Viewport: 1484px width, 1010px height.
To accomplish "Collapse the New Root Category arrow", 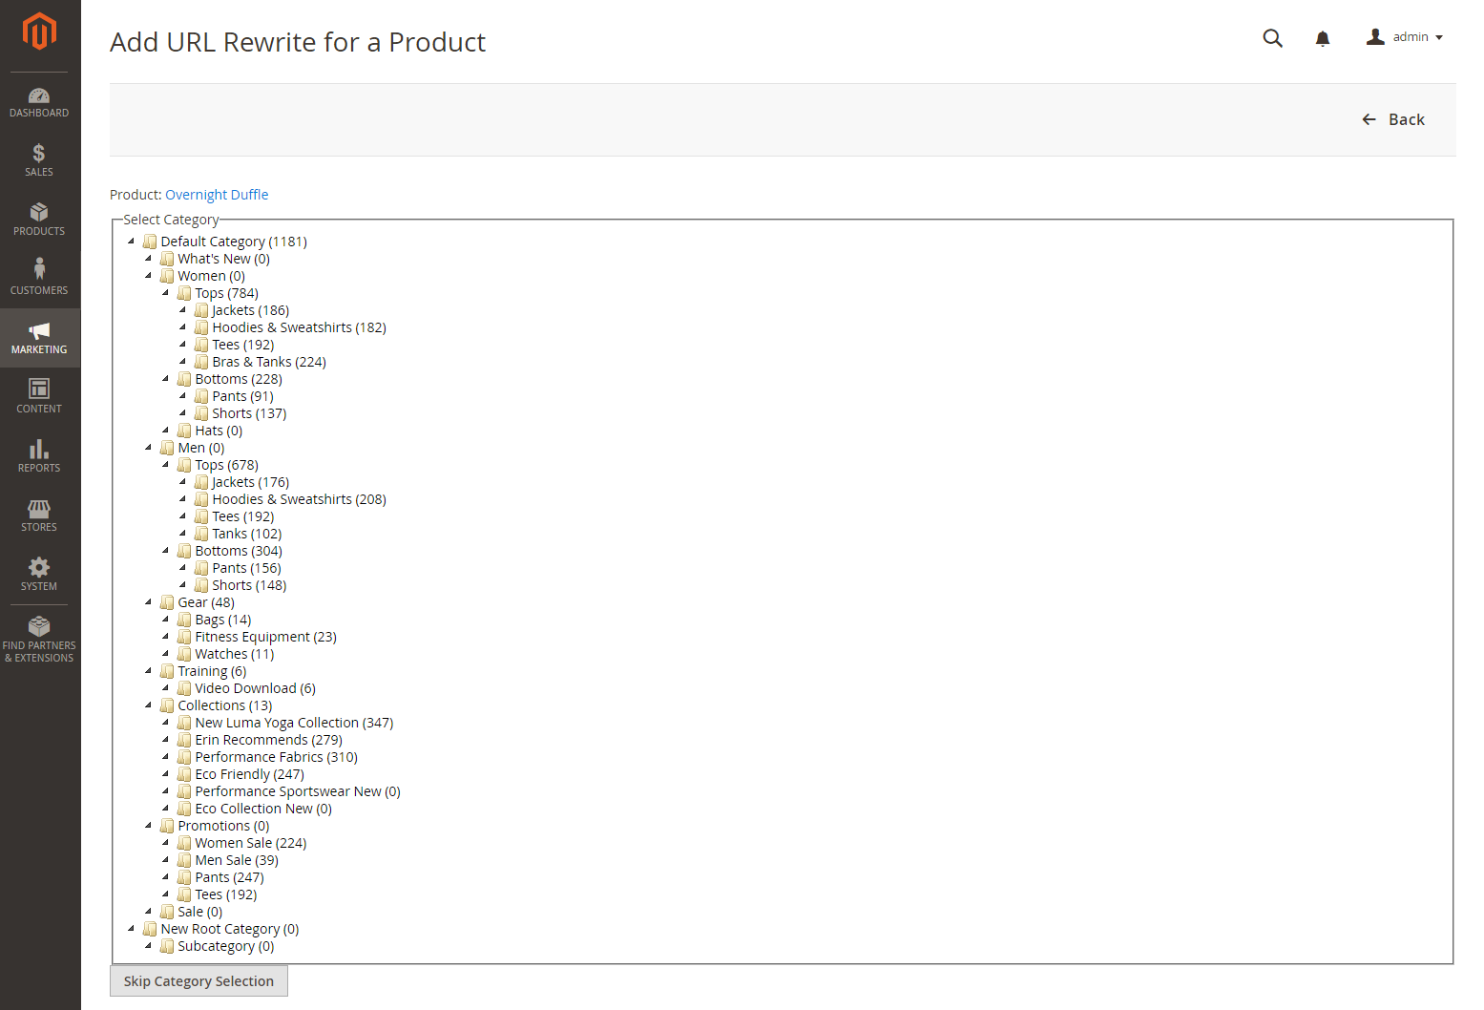I will tap(132, 929).
